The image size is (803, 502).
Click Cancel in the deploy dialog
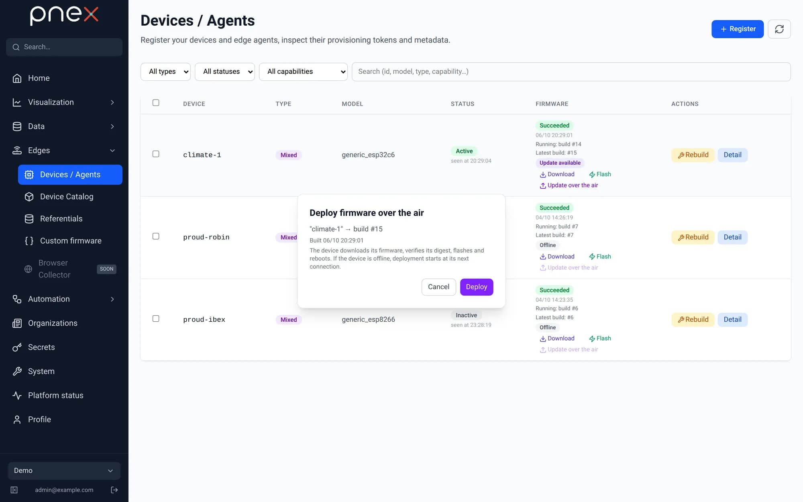438,287
